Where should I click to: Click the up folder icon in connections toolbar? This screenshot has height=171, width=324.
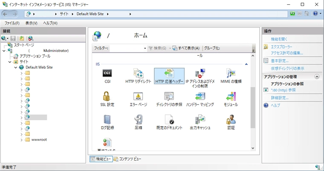22,38
